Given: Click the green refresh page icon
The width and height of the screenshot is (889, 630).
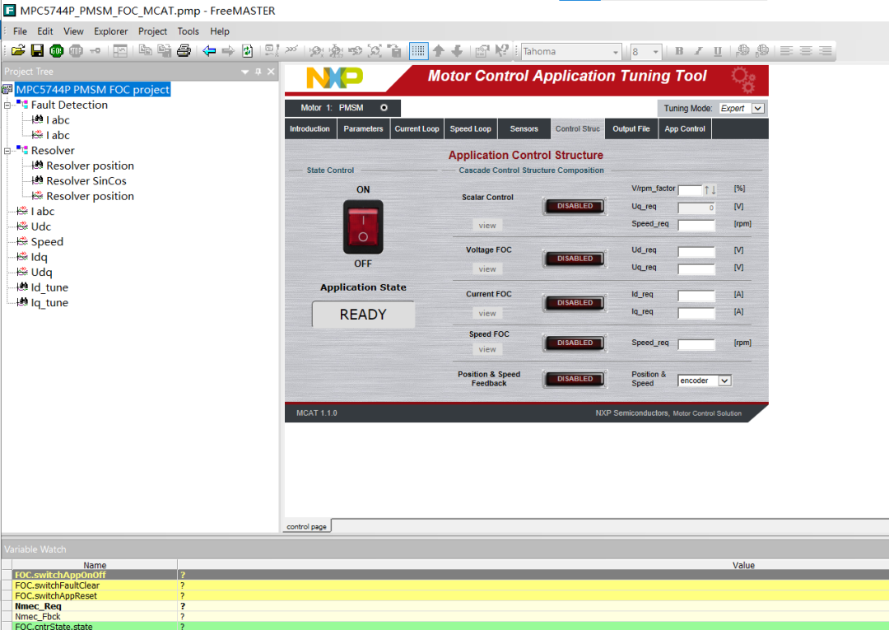Looking at the screenshot, I should 247,51.
